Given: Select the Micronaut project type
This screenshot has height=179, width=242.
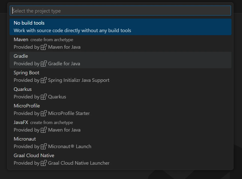Looking at the screenshot, I should 25,139.
